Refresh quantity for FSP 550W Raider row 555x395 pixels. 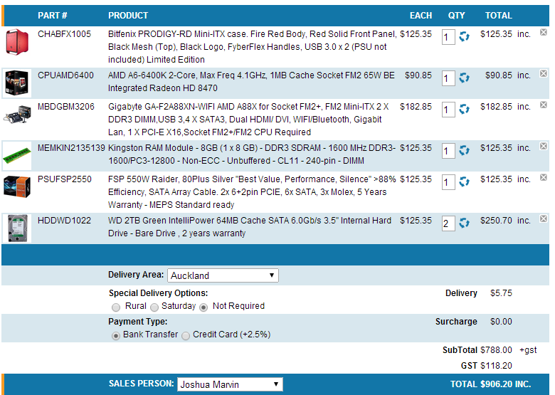464,182
